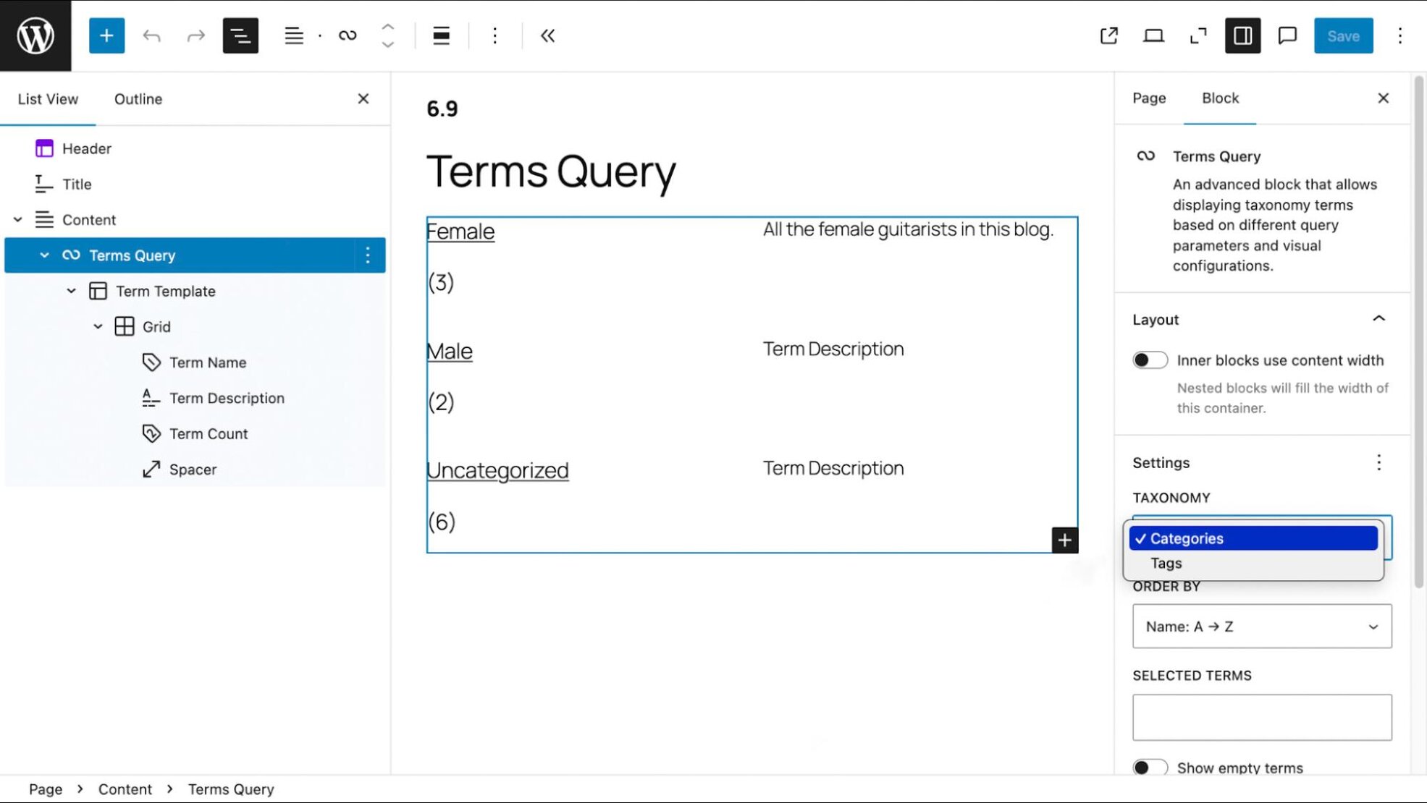Redo the last change
This screenshot has width=1427, height=803.
(x=195, y=35)
